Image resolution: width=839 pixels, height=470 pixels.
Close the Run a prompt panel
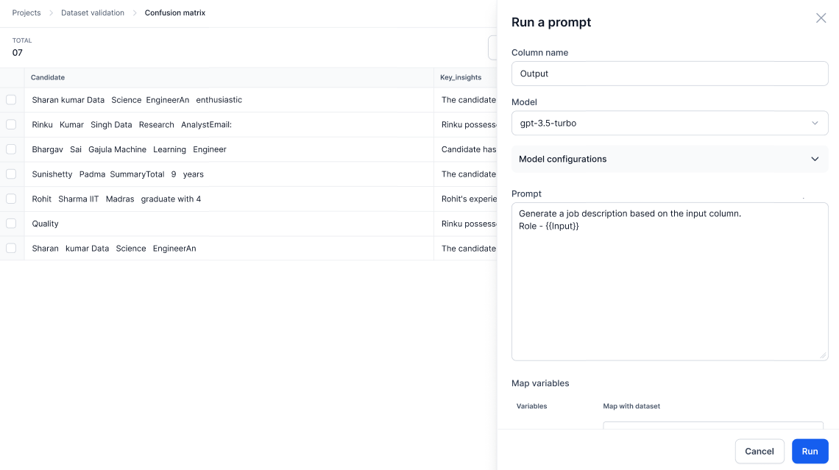pos(821,18)
